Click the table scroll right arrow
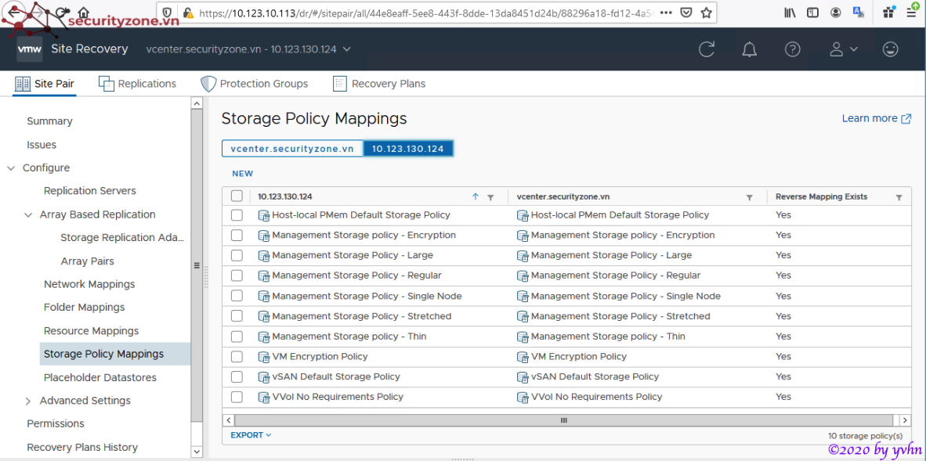This screenshot has height=461, width=926. click(x=904, y=420)
